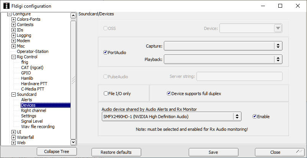Expand the Modem tree node

point(14,41)
